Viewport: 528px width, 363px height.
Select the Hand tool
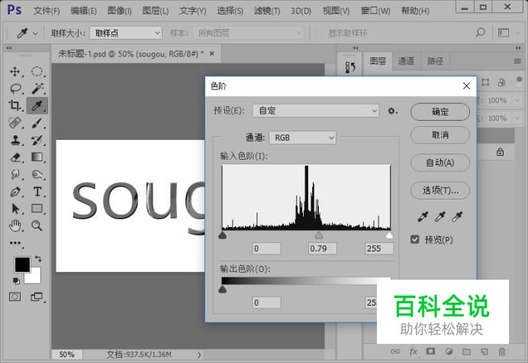pos(15,225)
